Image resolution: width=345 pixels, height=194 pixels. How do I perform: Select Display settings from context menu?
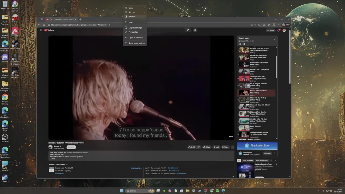tap(135, 28)
